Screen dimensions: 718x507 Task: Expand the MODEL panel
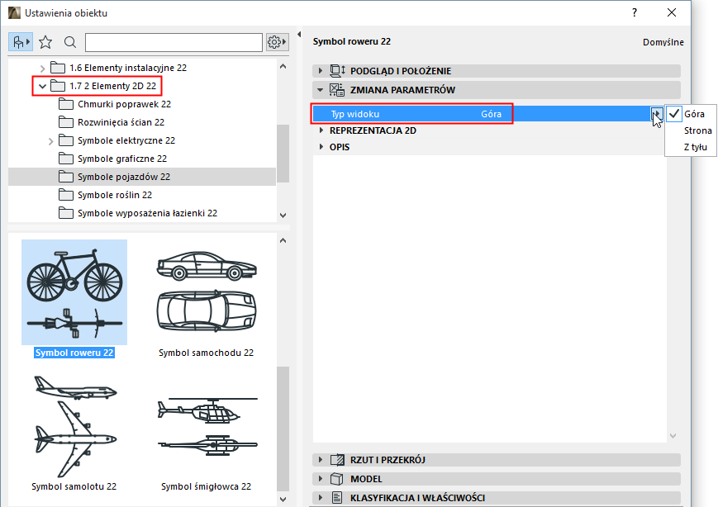coord(320,479)
